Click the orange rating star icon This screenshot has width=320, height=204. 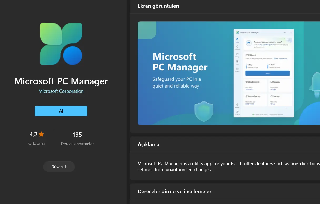41,134
